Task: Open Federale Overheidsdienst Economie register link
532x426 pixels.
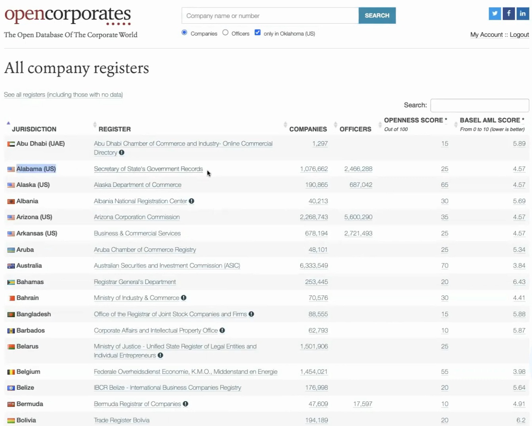Action: pos(186,372)
